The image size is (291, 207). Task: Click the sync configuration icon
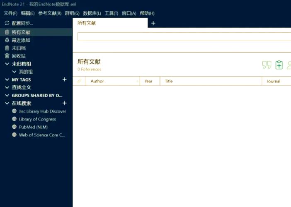point(7,23)
